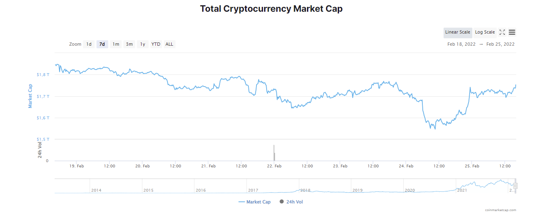Click 2018 in the navigator timeline
Viewport: 551px width, 222px height.
(305, 190)
